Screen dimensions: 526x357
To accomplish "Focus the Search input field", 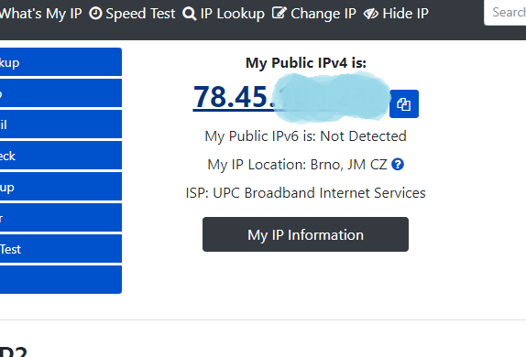I will tap(505, 13).
